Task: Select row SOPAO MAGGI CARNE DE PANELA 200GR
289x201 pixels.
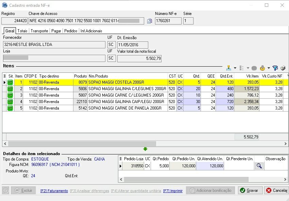Action: pos(145,108)
